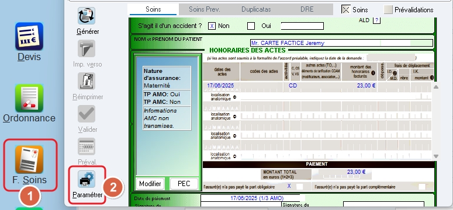Toggle the Soins filter checkbox
This screenshot has width=453, height=210.
coord(345,9)
